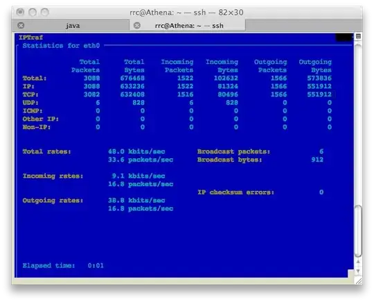The image size is (374, 302).
Task: Click the 'Incoming rates:' label
Action: coord(53,176)
